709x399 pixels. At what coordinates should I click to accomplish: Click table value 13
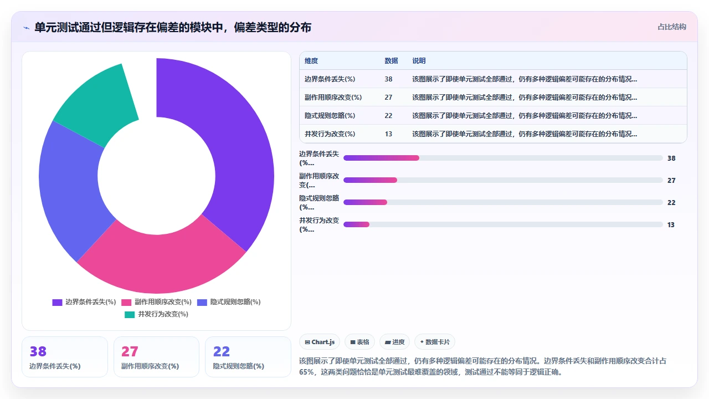click(x=388, y=134)
